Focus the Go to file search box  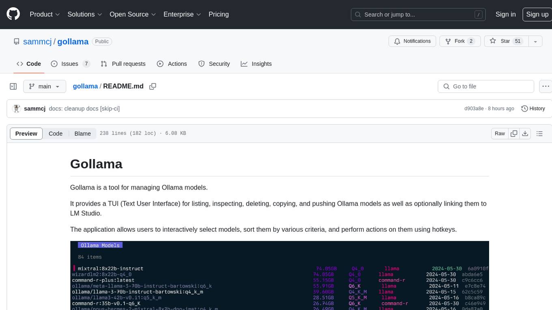coord(486,86)
